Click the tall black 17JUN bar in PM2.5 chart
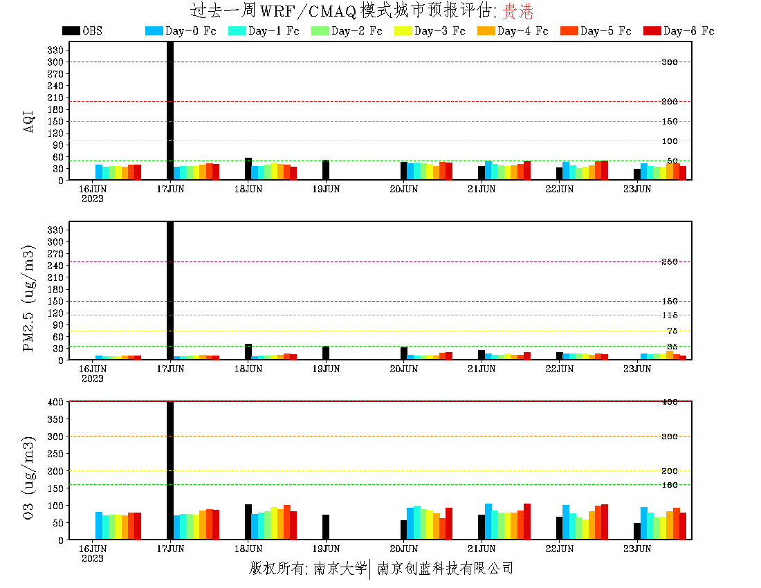The image size is (761, 588). [x=170, y=291]
